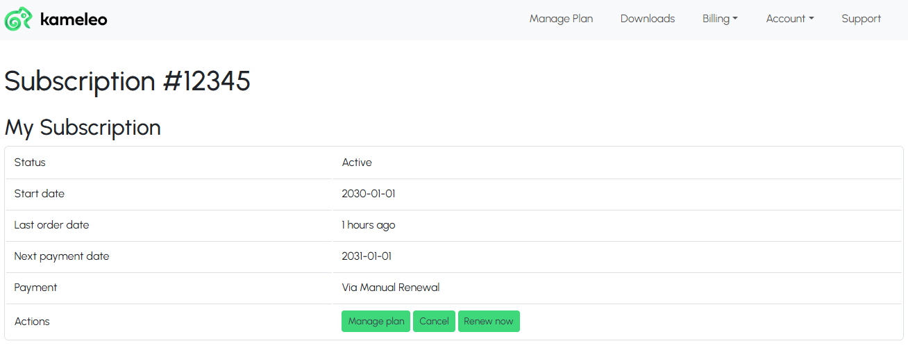Image resolution: width=908 pixels, height=348 pixels.
Task: Expand the Account dropdown menu
Action: coord(790,19)
